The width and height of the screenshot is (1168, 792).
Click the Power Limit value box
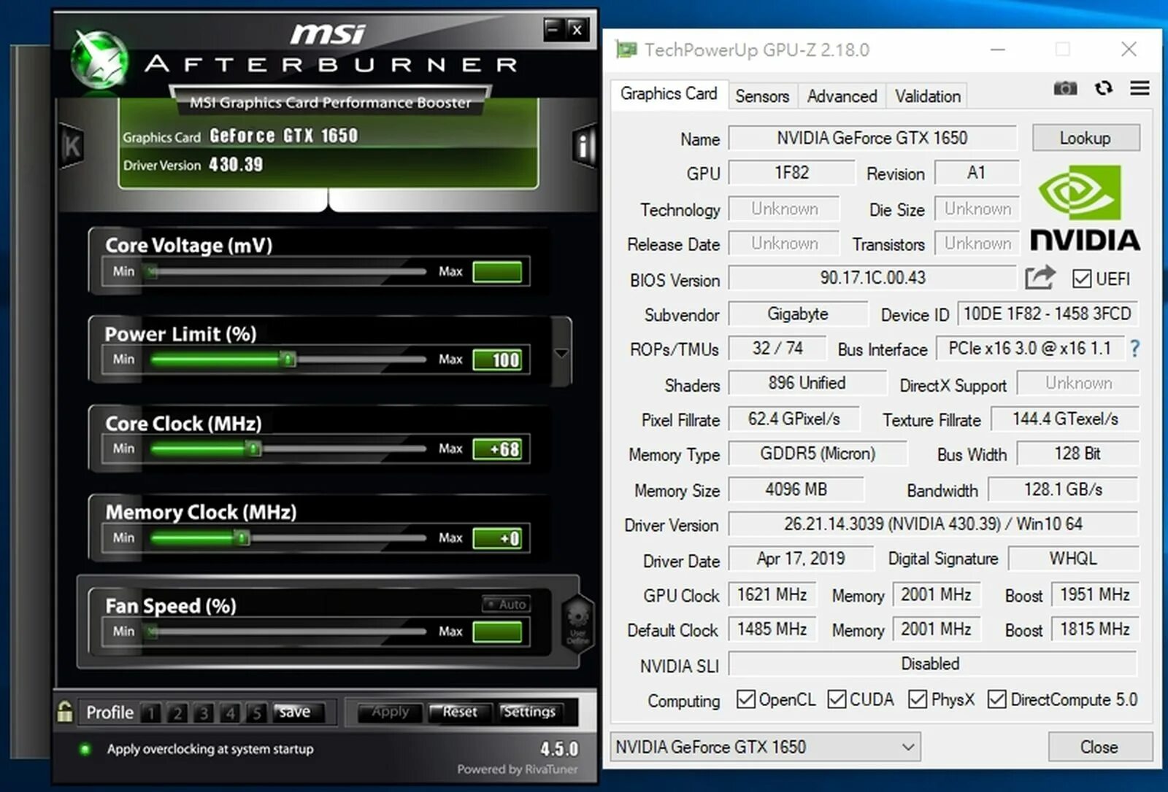497,360
